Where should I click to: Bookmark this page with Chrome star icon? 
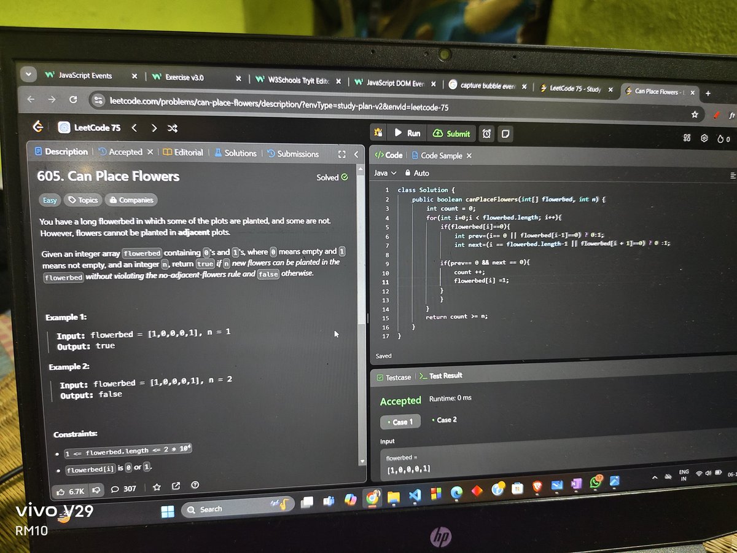tap(695, 114)
